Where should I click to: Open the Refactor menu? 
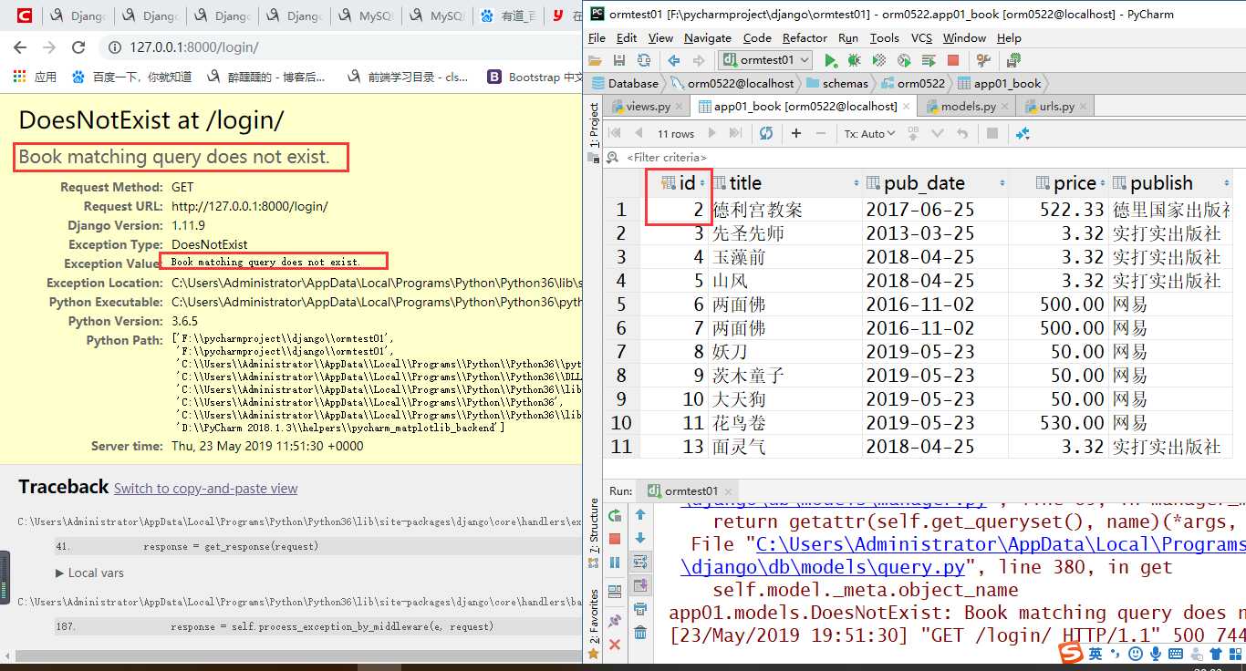coord(805,38)
